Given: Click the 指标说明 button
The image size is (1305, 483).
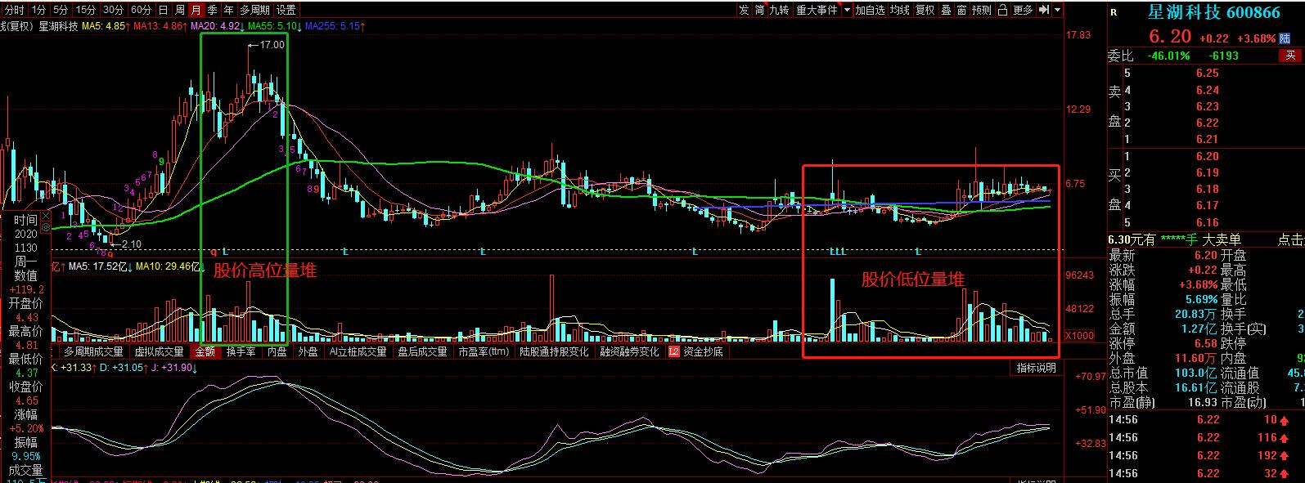Looking at the screenshot, I should point(1037,368).
